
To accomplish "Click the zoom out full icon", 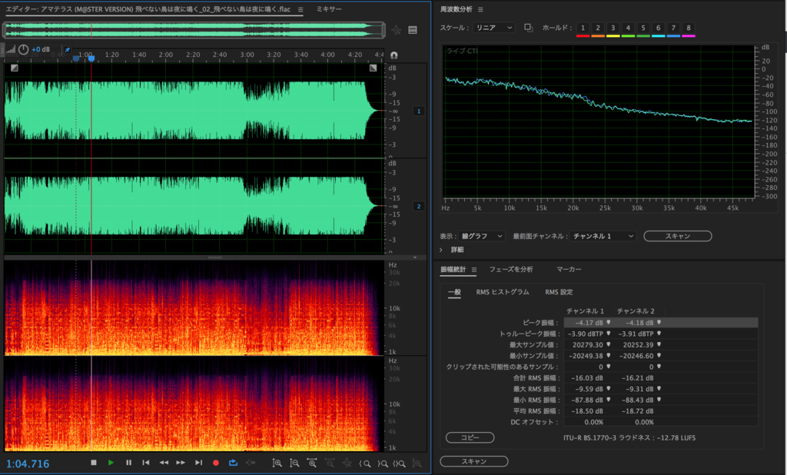I will pos(347,463).
